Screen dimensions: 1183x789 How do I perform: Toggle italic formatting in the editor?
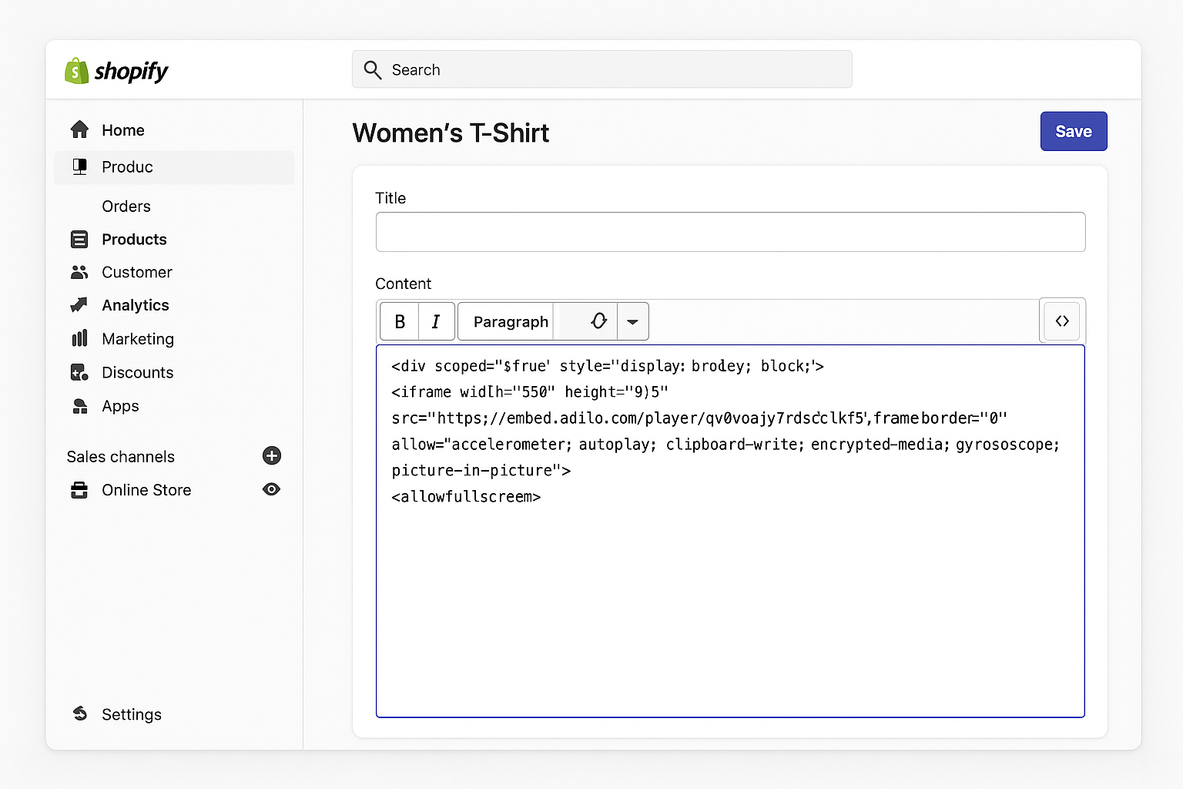pos(436,321)
